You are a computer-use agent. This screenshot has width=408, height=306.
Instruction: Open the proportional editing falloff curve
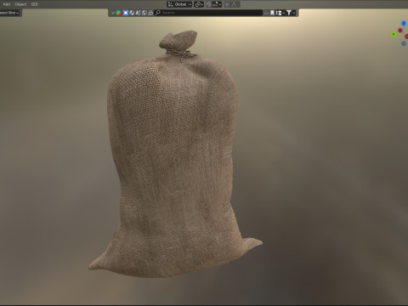pos(235,4)
